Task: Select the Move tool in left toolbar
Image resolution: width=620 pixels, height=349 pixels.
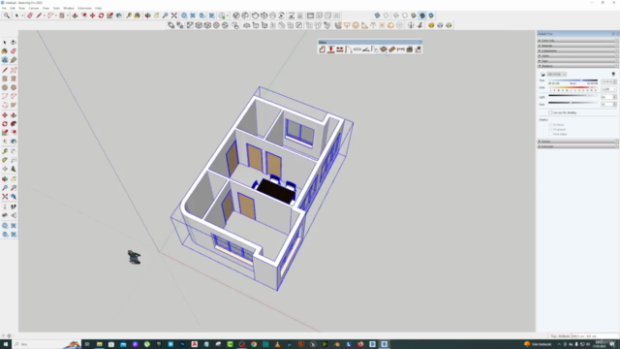Action: click(5, 115)
